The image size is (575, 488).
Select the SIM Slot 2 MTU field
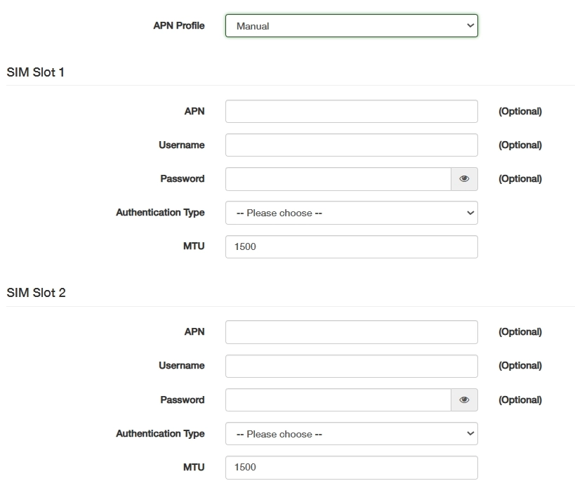pyautogui.click(x=351, y=468)
